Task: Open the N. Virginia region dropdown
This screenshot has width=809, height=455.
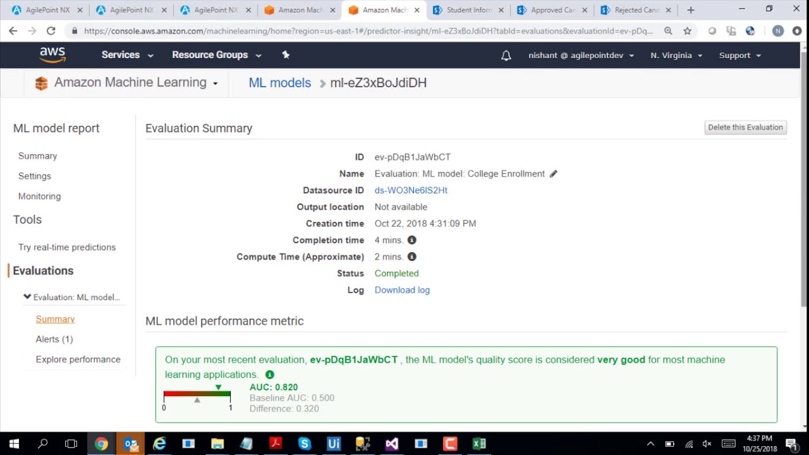Action: coord(676,56)
